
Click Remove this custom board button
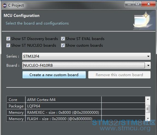tap(119, 75)
